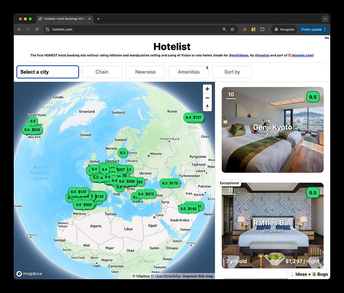Open the Newness filter dropdown
This screenshot has width=344, height=293.
(x=145, y=72)
